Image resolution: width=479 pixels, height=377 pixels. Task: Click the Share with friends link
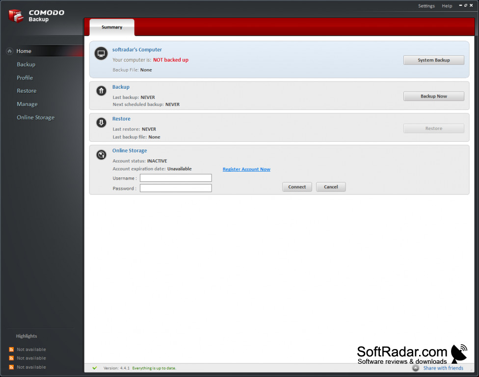(443, 368)
